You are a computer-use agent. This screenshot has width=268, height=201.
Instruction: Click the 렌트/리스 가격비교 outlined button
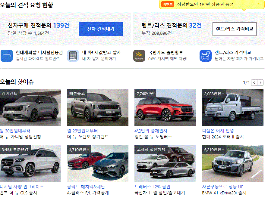click(235, 29)
